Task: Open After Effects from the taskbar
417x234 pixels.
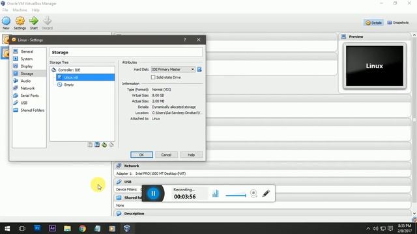Action: [x=52, y=228]
